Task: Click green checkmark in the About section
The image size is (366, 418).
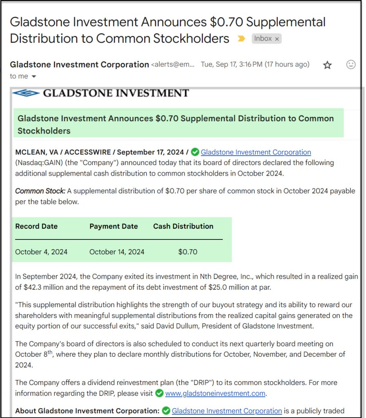Action: coord(166,411)
